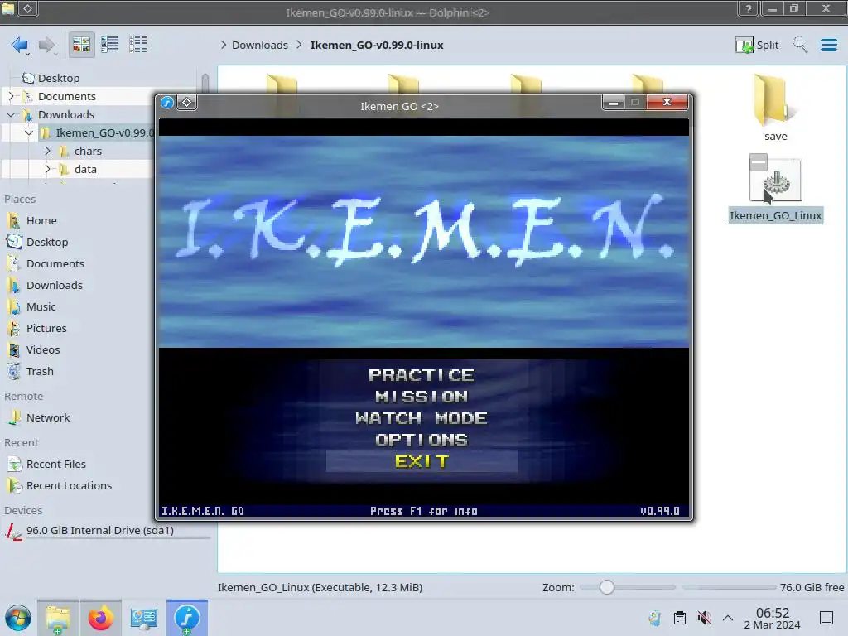Switch to Ikemen GO taskbar entry

pyautogui.click(x=187, y=618)
